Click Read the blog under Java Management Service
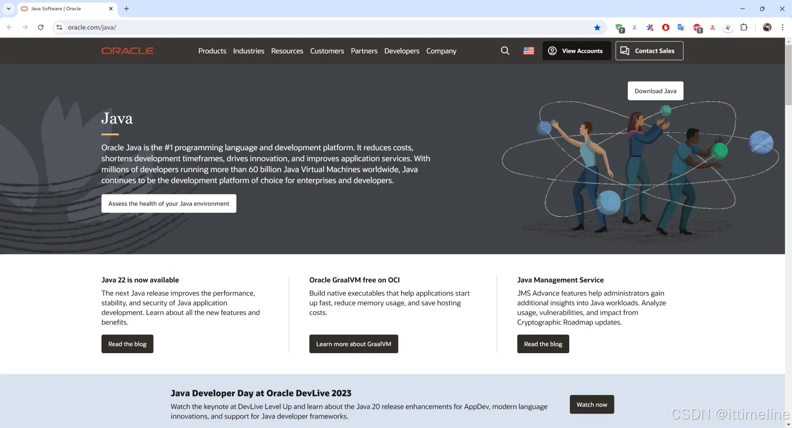The height and width of the screenshot is (428, 792). click(543, 344)
